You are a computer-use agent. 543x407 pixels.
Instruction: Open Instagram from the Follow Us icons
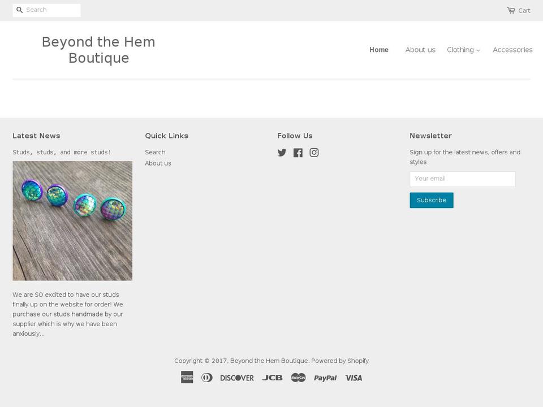pos(314,152)
